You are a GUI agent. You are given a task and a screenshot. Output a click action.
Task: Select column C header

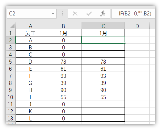[x=103, y=26]
